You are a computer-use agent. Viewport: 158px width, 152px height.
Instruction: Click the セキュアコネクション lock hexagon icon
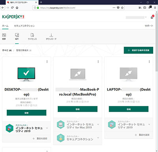click(60, 138)
